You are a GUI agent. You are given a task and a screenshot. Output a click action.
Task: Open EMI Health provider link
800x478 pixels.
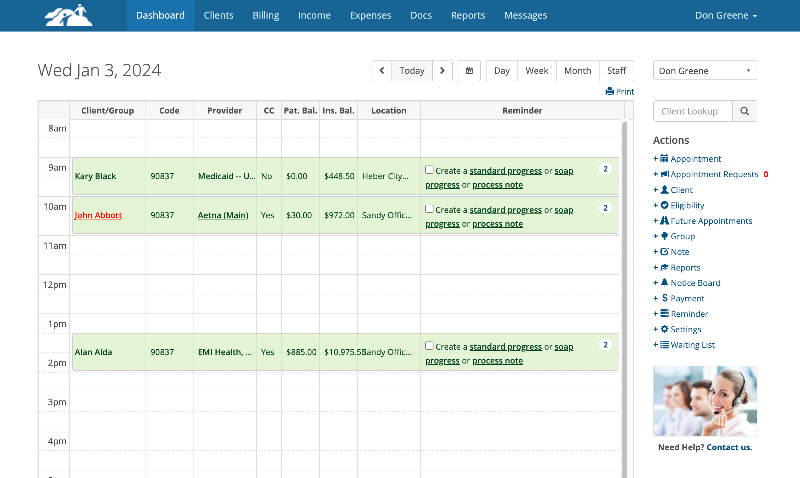click(x=224, y=352)
